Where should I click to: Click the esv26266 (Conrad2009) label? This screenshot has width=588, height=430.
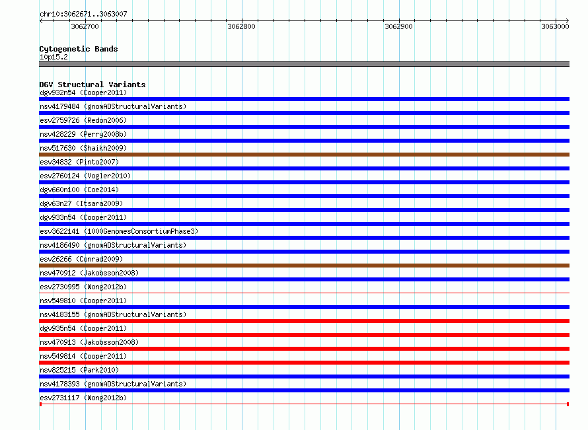click(x=81, y=259)
